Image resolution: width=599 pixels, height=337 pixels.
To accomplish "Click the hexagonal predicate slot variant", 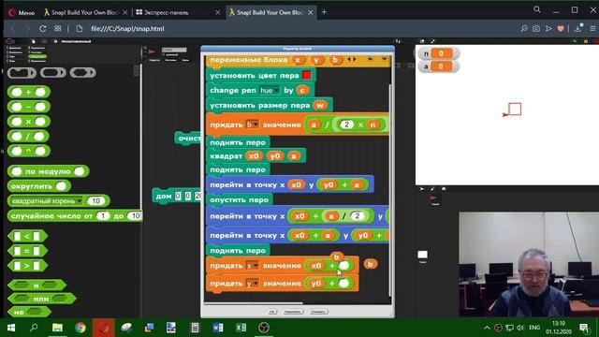I will [x=83, y=73].
